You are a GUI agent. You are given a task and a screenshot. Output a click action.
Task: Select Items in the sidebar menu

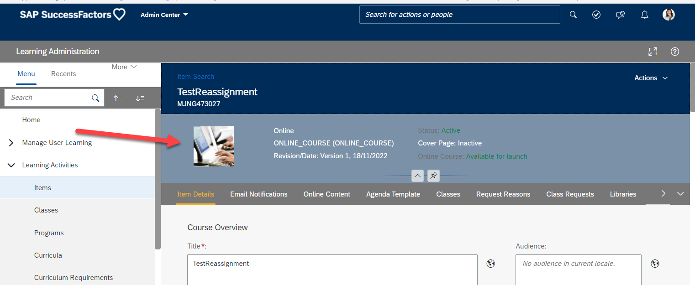click(x=77, y=188)
